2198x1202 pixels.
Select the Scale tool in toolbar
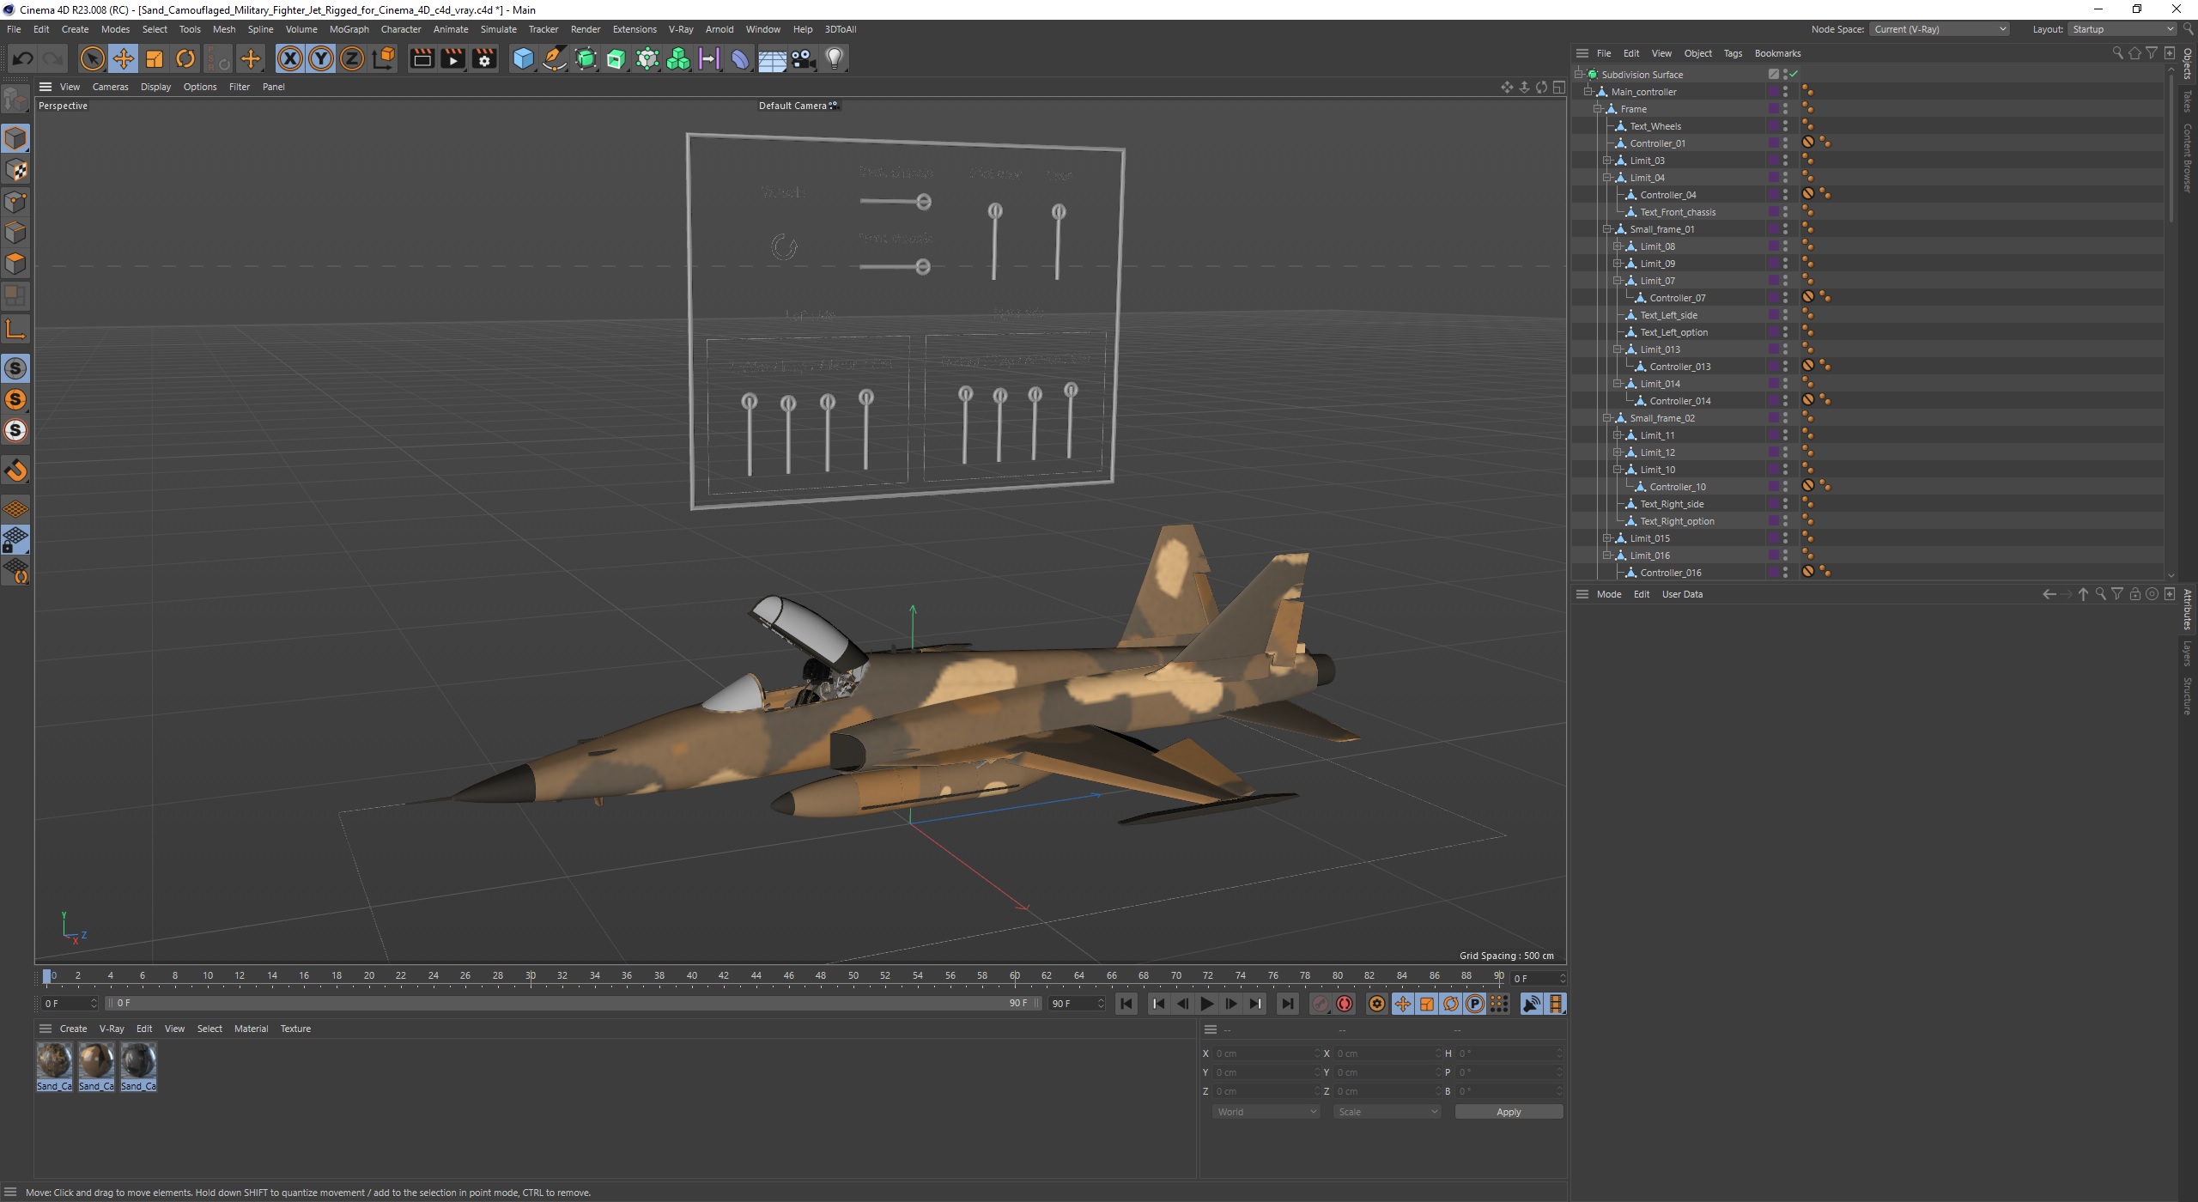pos(154,58)
